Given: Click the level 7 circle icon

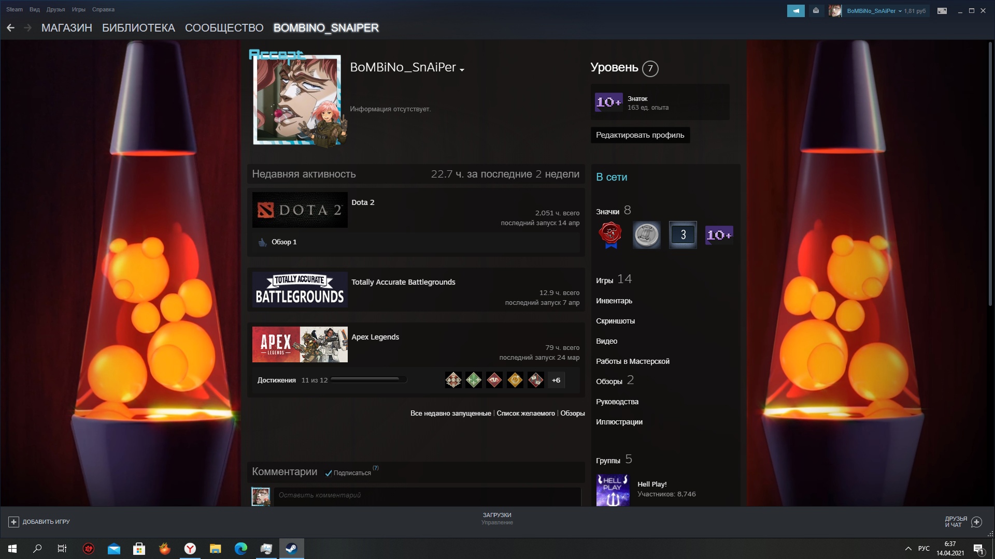Looking at the screenshot, I should pos(650,68).
